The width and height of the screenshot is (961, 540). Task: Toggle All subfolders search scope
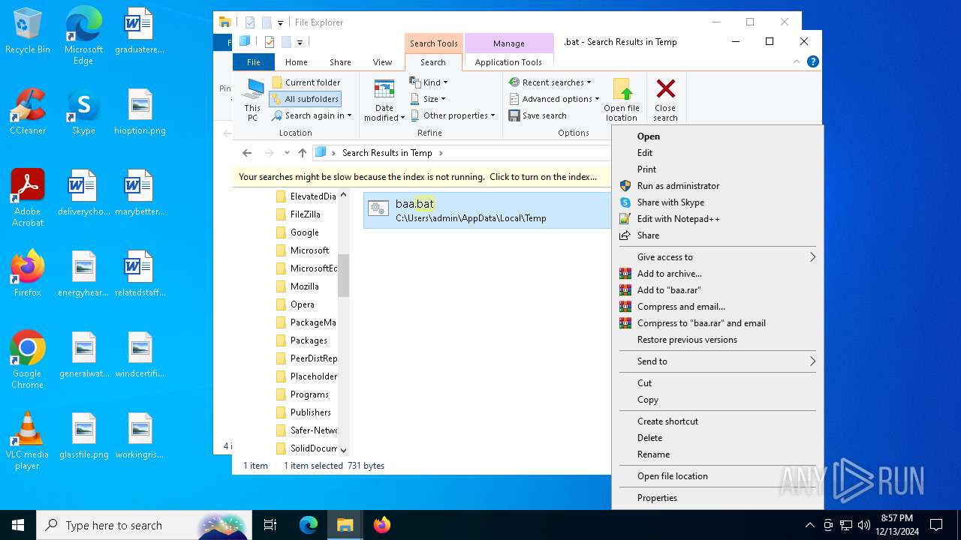click(x=305, y=99)
